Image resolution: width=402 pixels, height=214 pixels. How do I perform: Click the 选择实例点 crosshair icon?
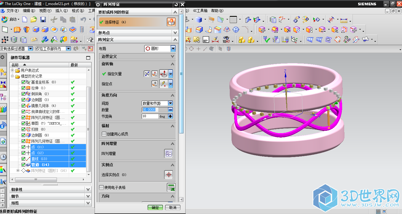coord(169,174)
